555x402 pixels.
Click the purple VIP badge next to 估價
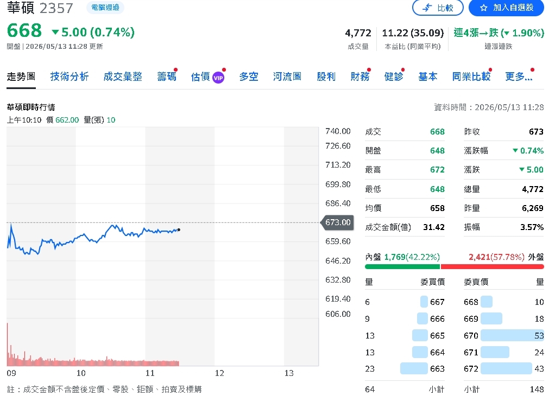click(218, 78)
